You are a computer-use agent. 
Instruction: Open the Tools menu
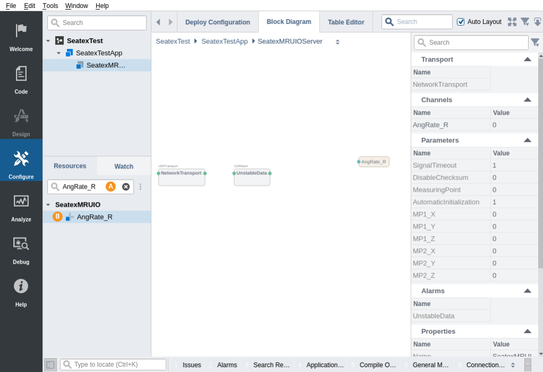pyautogui.click(x=50, y=6)
